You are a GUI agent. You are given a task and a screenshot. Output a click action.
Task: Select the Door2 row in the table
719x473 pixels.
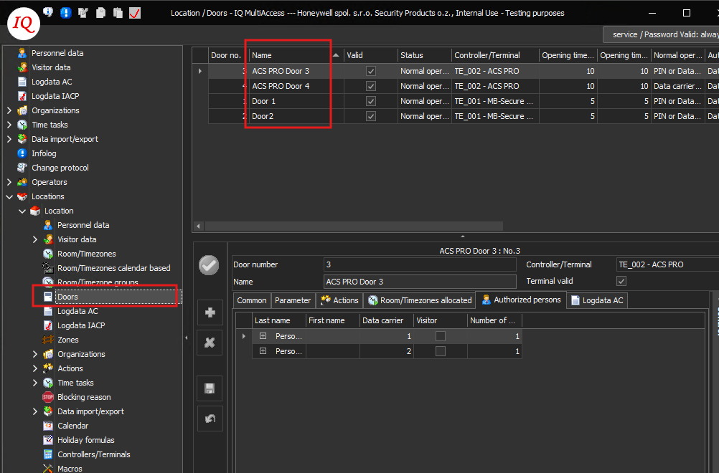pos(464,116)
